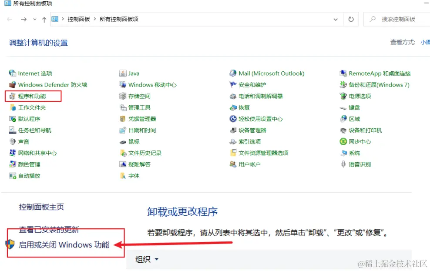Viewport: 430px width, 271px height.
Task: Open 查看已安装的更新 link
Action: tap(49, 230)
